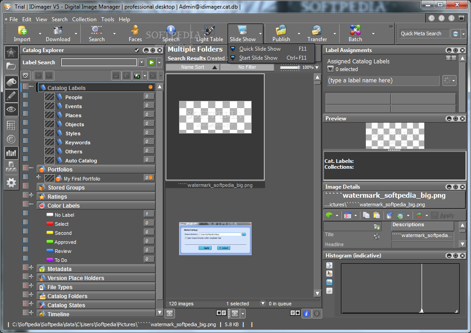Toggle the Catalog Explorer checkmark option
471x333 pixels.
(x=137, y=50)
